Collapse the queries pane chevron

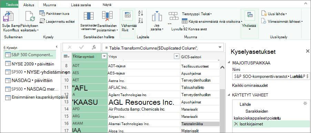tap(57, 47)
